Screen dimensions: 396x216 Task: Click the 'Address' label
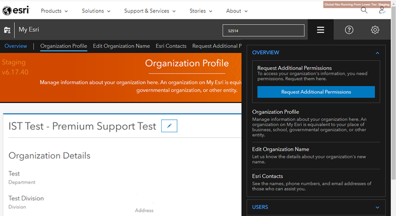click(x=144, y=210)
